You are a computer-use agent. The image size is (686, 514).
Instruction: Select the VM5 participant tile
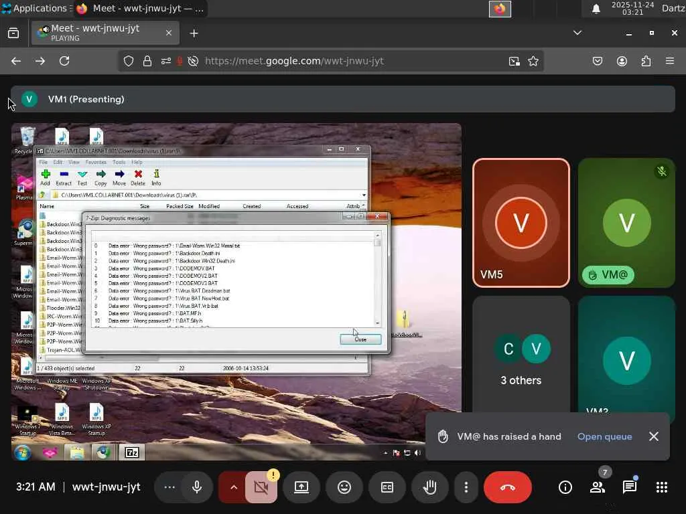tap(521, 223)
